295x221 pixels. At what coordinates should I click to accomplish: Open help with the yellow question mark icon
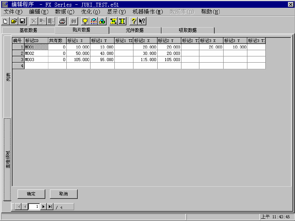[133, 21]
